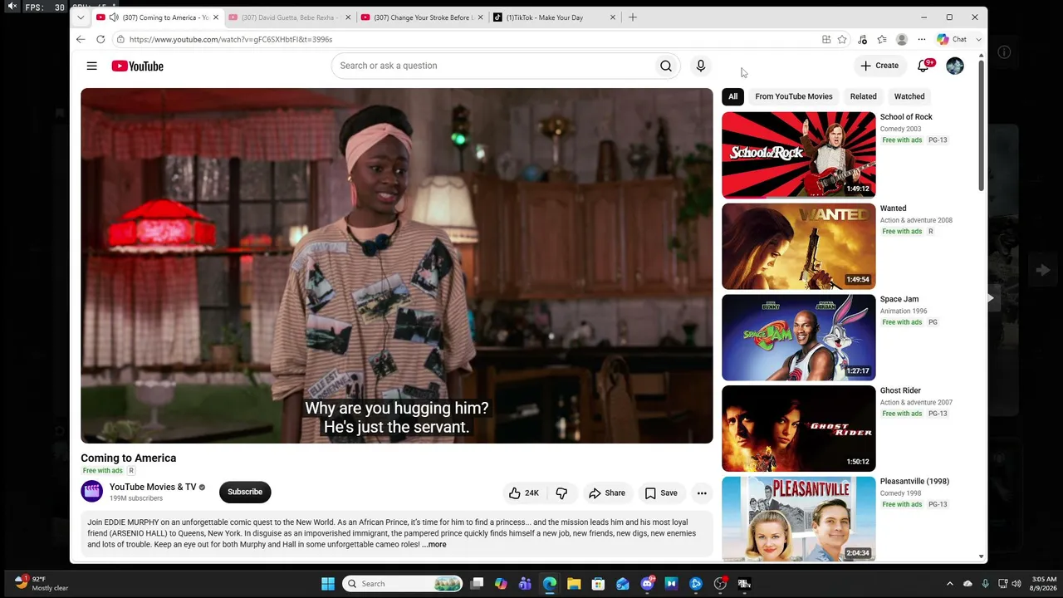Open School of Rock title link

[906, 117]
